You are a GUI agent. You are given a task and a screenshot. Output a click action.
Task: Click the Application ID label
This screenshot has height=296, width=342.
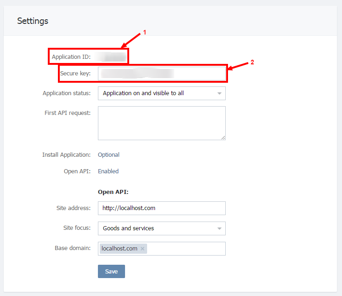tap(71, 57)
